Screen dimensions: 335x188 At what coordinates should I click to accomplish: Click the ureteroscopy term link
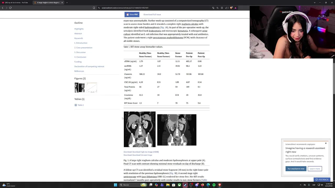130,177
